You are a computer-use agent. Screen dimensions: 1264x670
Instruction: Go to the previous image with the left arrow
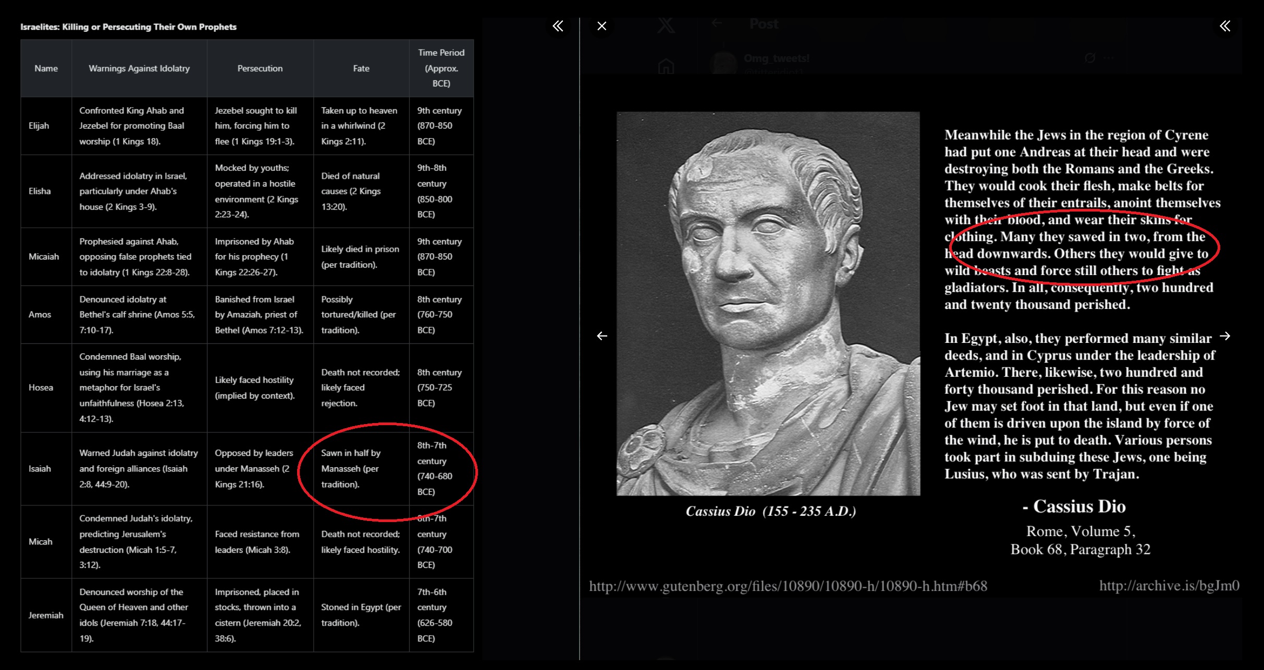(602, 336)
